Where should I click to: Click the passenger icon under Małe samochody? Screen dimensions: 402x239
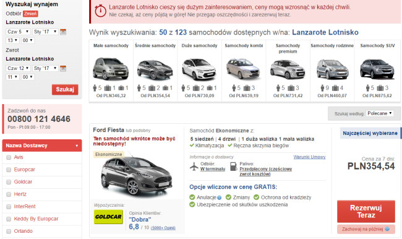click(x=95, y=88)
